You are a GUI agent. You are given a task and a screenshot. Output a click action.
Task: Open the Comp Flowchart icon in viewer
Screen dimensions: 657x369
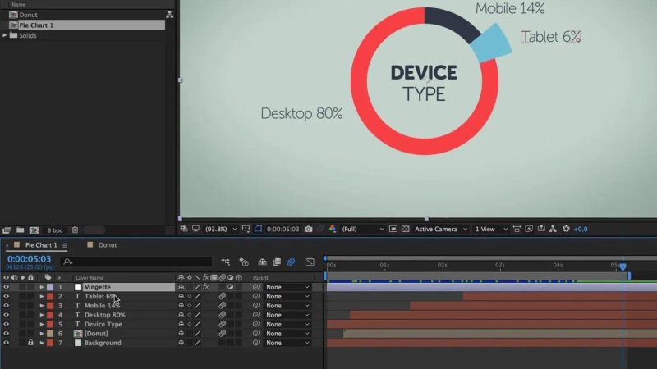pos(553,229)
